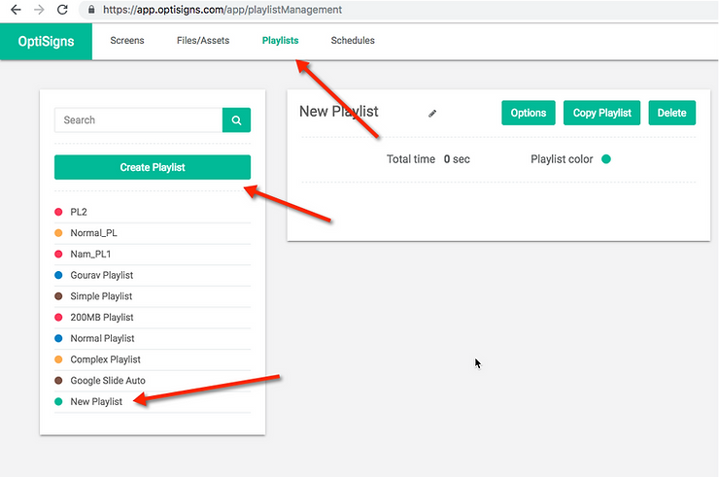Click the browser forward arrow
The height and width of the screenshot is (477, 719).
[39, 10]
